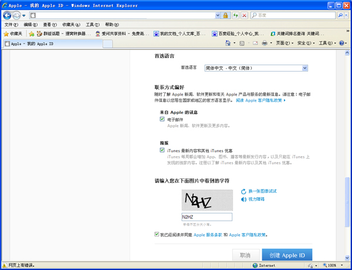
Task: Click the Baidu search box
Action: [x=293, y=15]
